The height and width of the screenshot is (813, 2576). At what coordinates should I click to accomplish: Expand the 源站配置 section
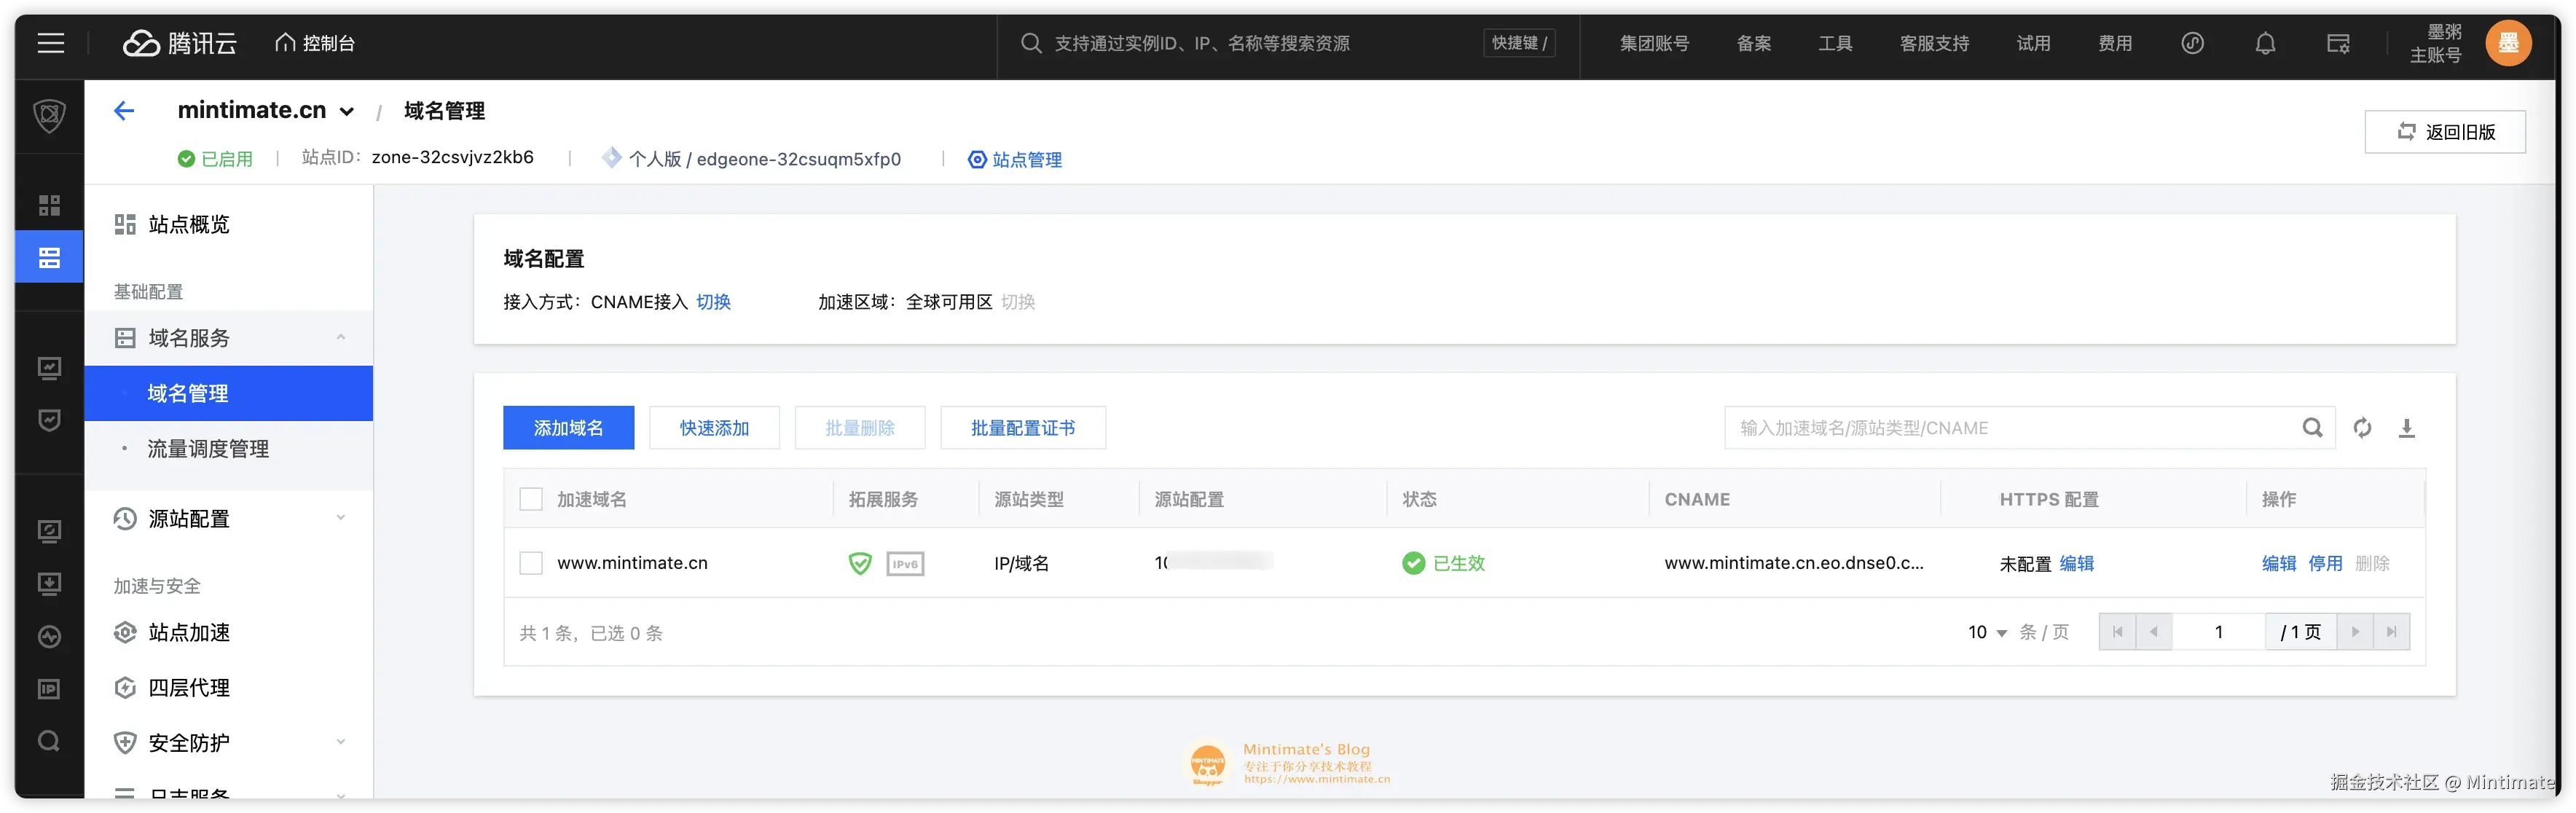[229, 518]
